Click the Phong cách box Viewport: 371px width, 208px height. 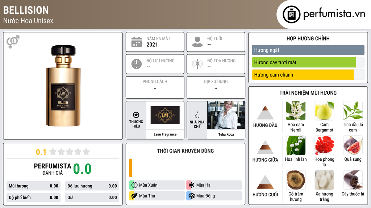(155, 87)
